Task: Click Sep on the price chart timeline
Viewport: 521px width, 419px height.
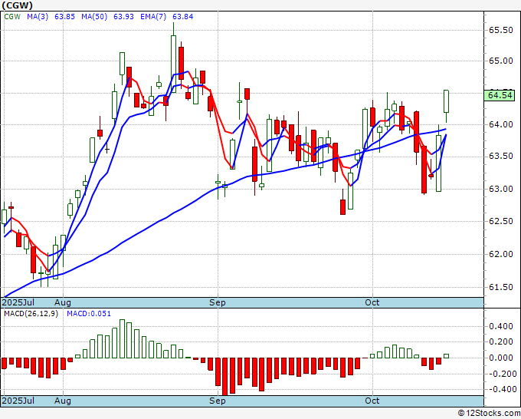Action: click(218, 302)
